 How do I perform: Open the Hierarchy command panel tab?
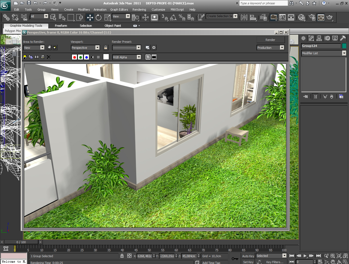[x=319, y=38]
